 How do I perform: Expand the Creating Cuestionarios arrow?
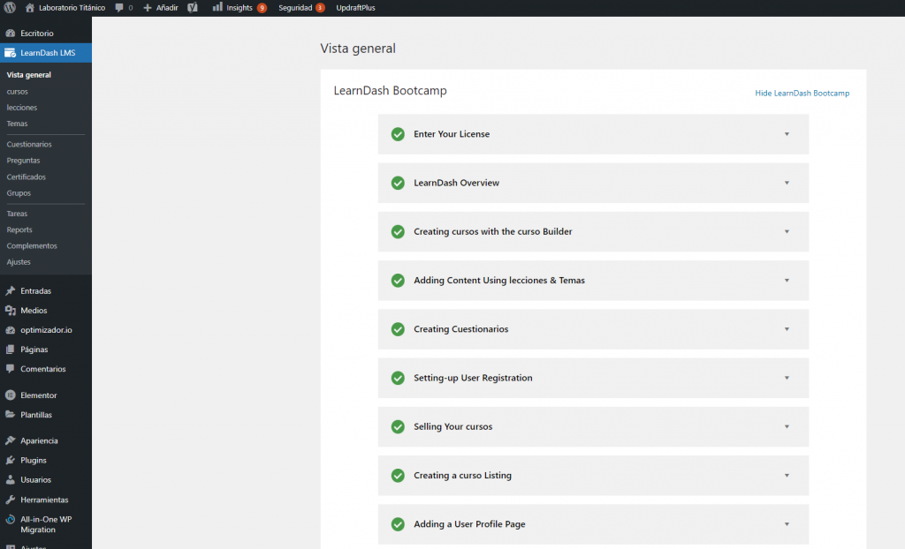[787, 328]
